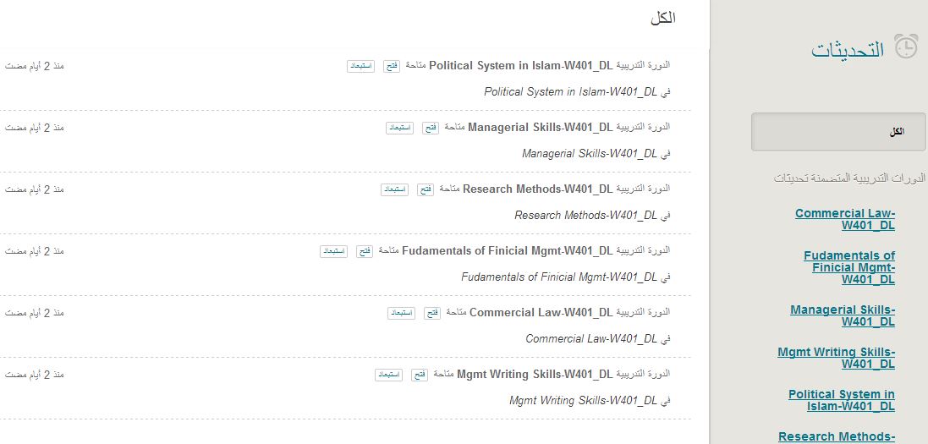The width and height of the screenshot is (928, 444).
Task: Open the Commercial Law-W401_DL sidebar link
Action: click(x=844, y=220)
